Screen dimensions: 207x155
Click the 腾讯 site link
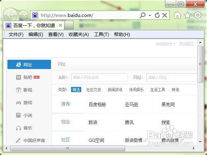click(129, 122)
